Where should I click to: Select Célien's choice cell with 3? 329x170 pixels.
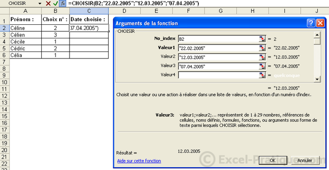[x=55, y=35]
